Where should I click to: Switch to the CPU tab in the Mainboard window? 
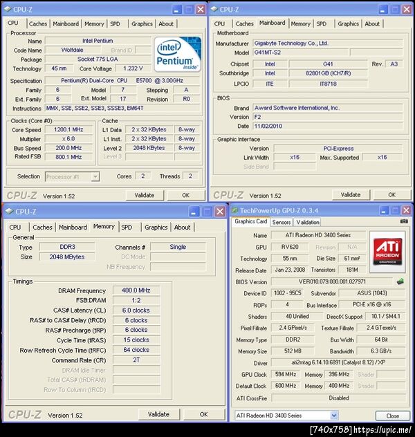coord(220,24)
